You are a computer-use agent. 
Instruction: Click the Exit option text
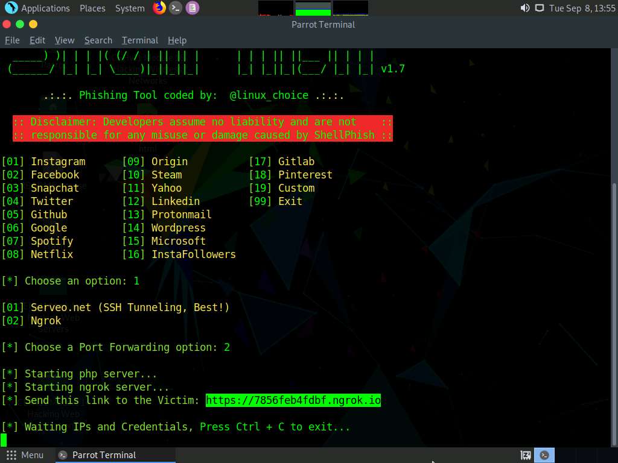[290, 201]
